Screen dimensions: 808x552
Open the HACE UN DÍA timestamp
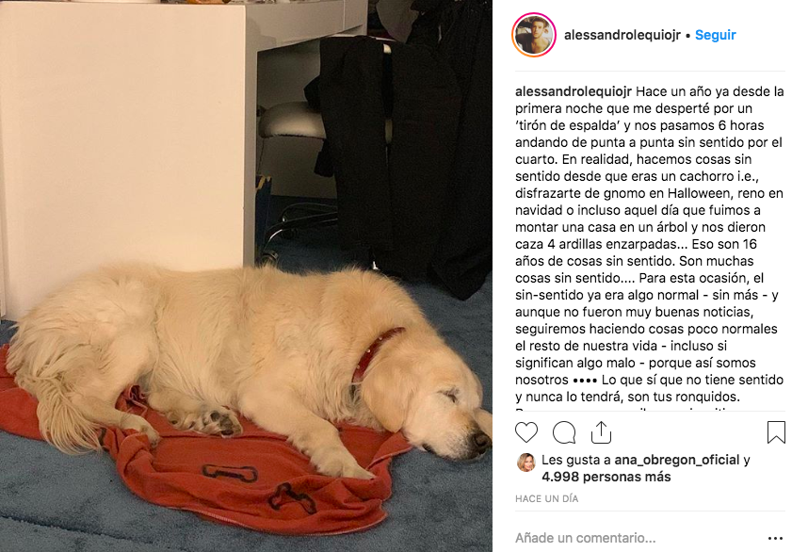547,498
